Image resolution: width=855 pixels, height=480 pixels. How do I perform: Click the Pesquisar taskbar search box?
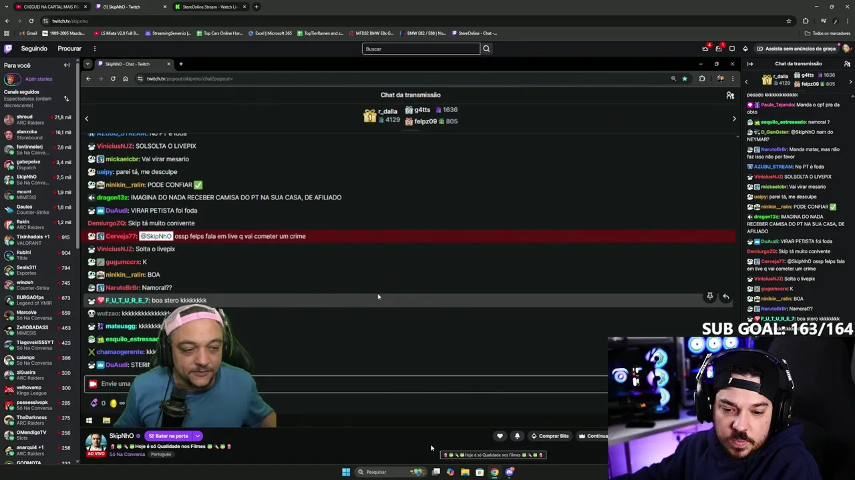point(391,472)
